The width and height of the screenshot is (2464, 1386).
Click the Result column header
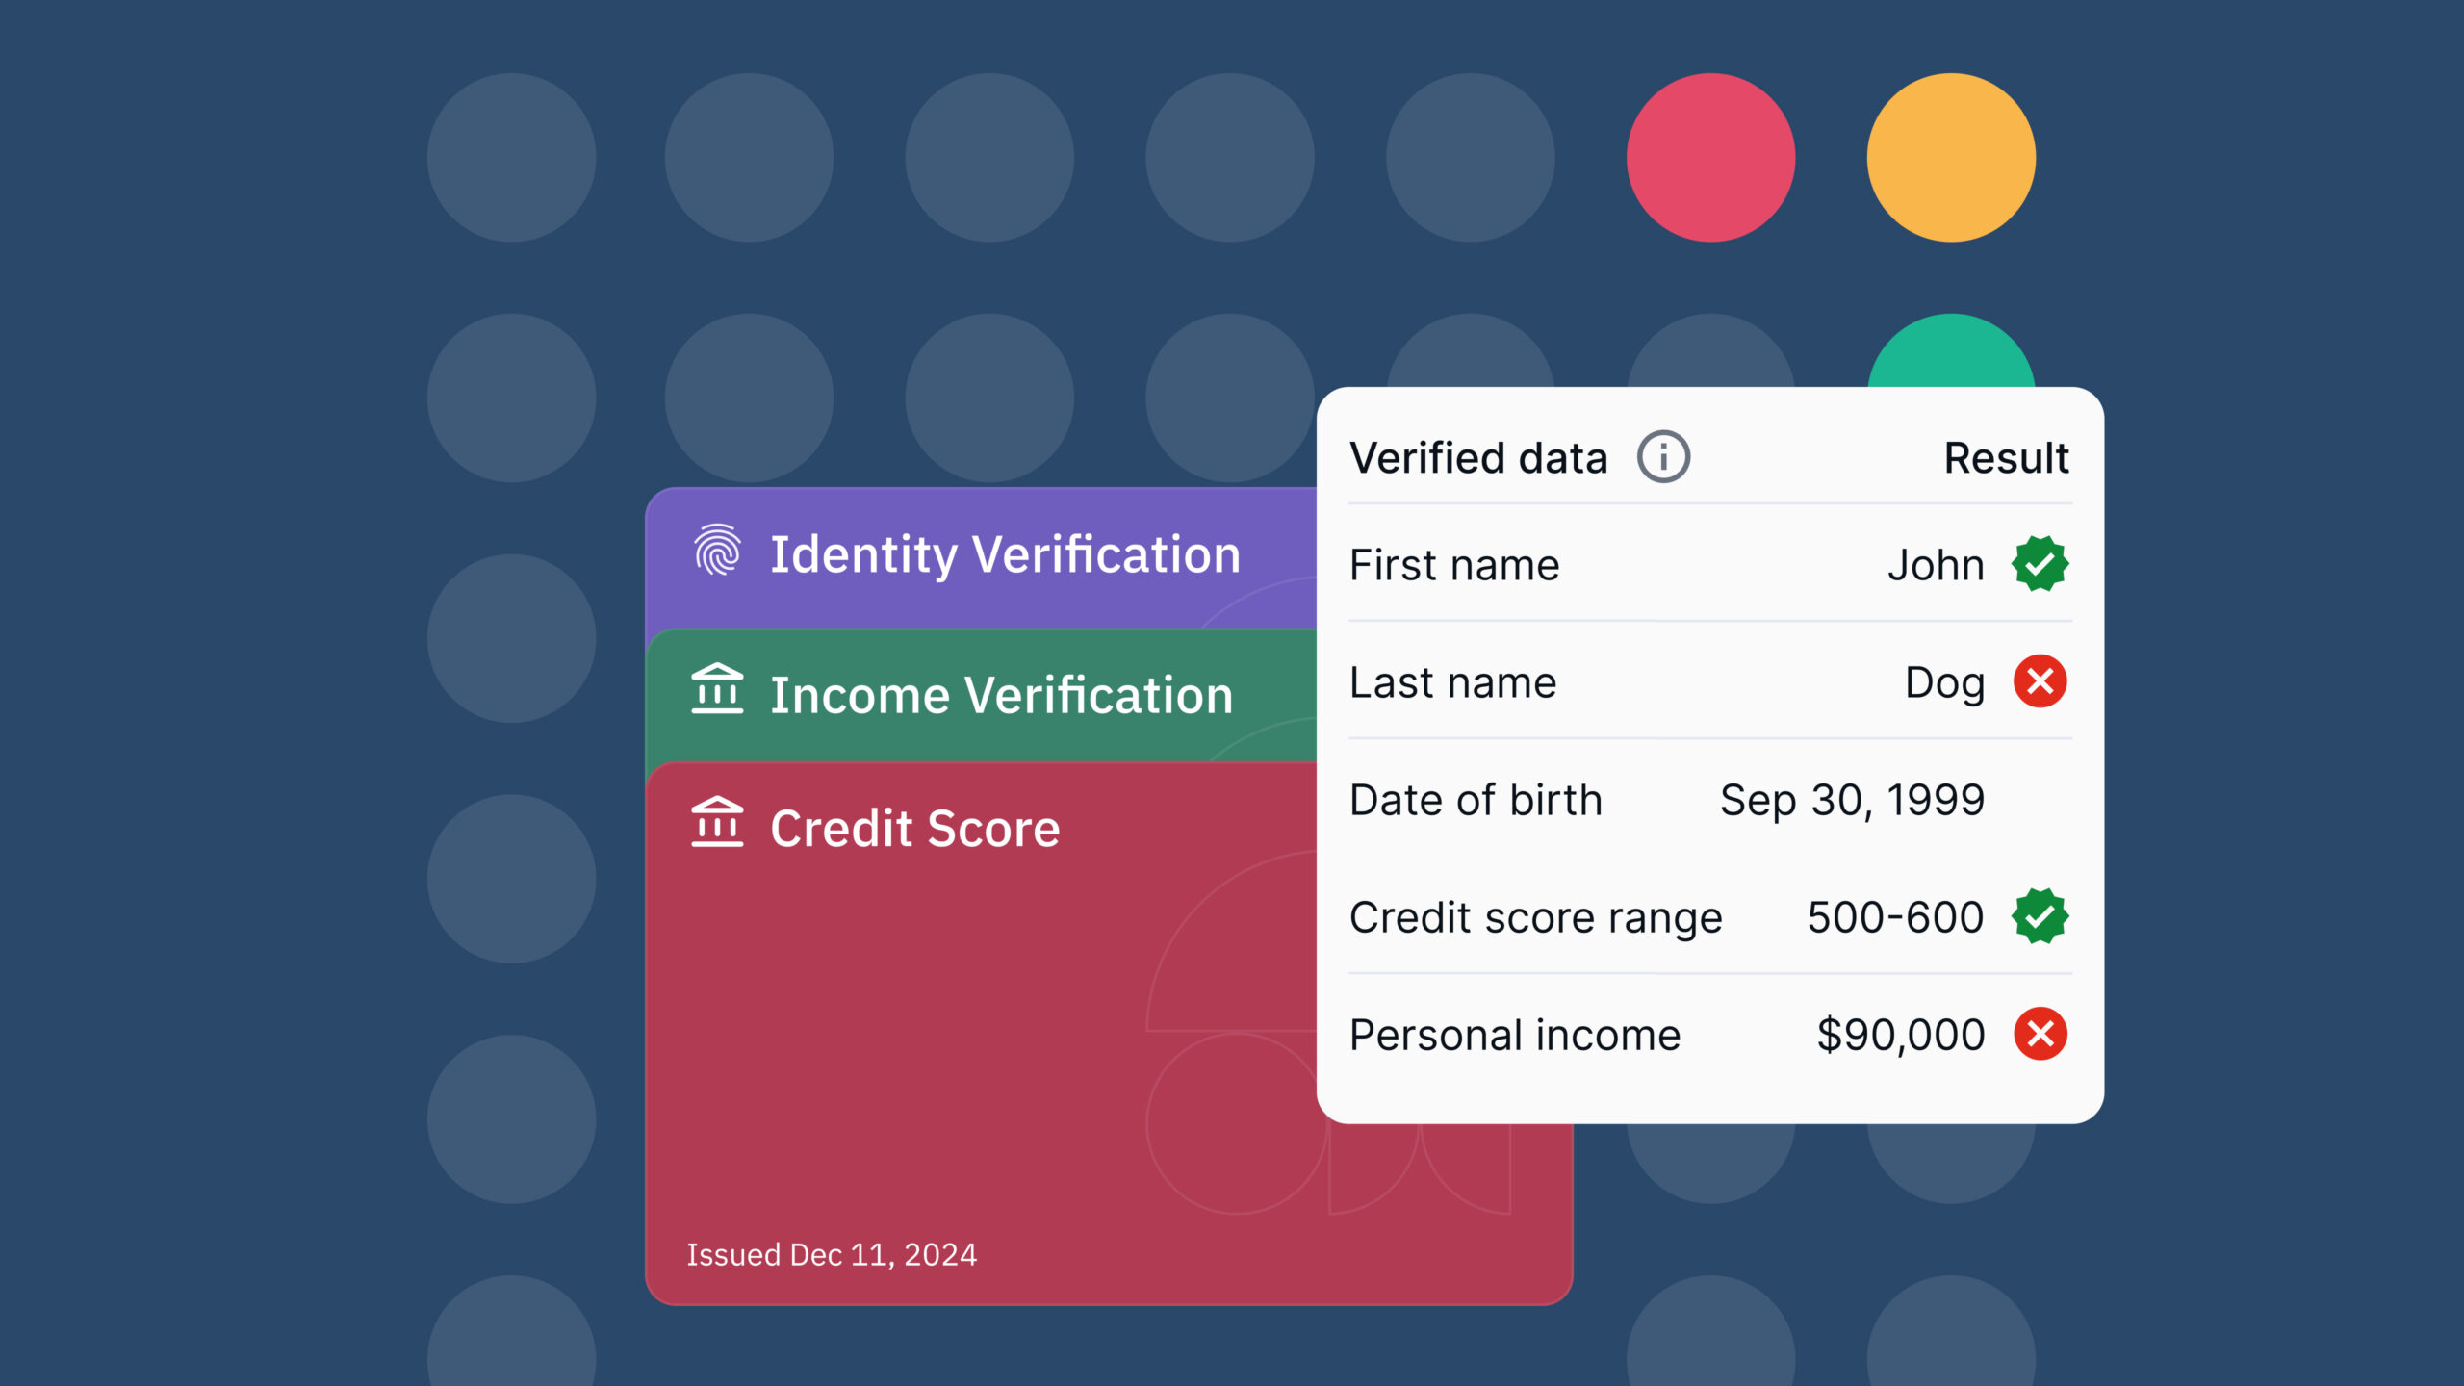tap(2007, 458)
